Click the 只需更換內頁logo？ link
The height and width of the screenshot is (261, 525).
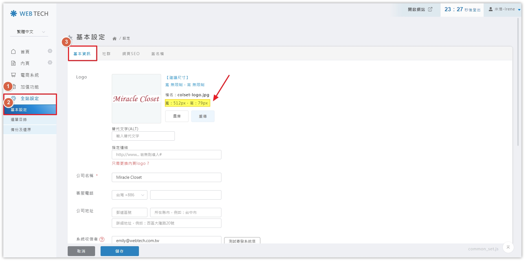(x=130, y=163)
